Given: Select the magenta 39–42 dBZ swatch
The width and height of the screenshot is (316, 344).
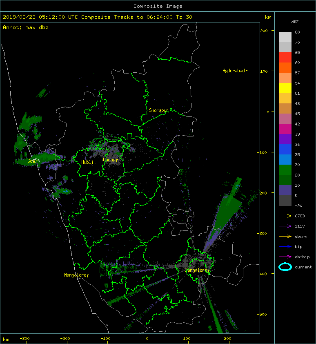Looking at the screenshot, I should [x=285, y=129].
